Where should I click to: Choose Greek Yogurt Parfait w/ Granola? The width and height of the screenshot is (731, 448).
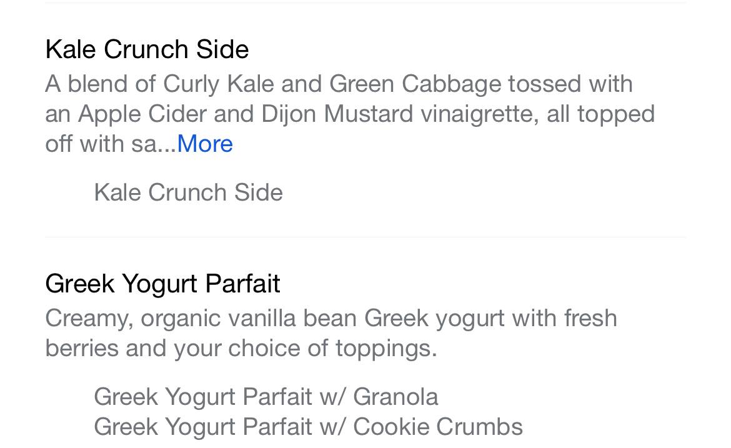click(x=266, y=397)
